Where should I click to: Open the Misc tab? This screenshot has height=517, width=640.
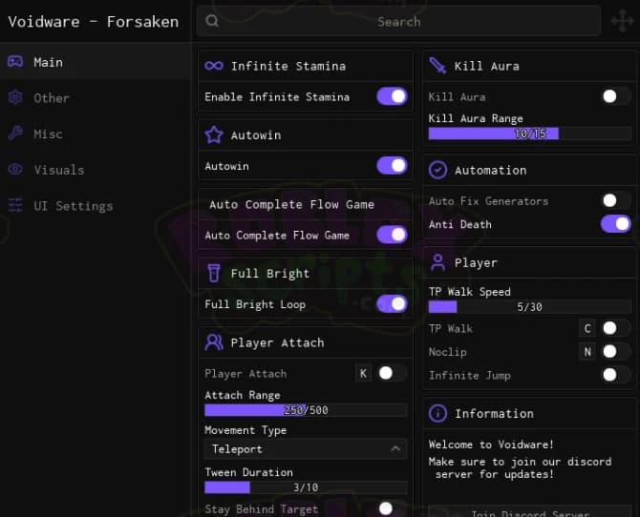point(96,134)
